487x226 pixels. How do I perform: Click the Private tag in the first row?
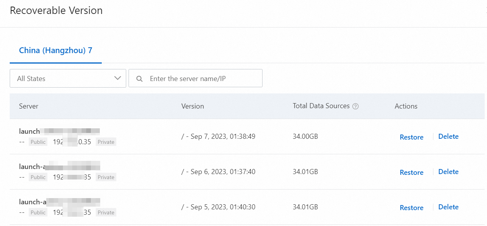[x=106, y=142]
